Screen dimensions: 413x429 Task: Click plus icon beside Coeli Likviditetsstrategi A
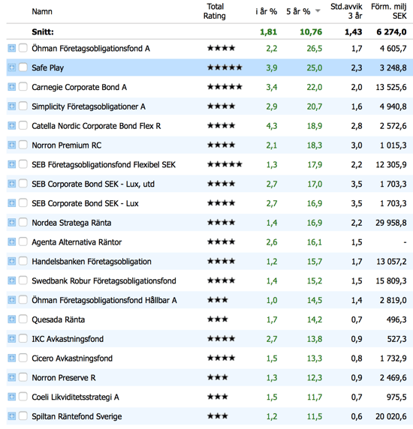point(11,397)
